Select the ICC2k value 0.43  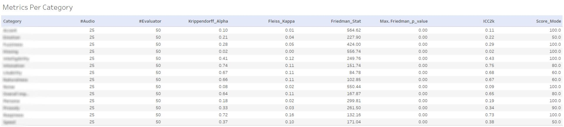pos(490,59)
